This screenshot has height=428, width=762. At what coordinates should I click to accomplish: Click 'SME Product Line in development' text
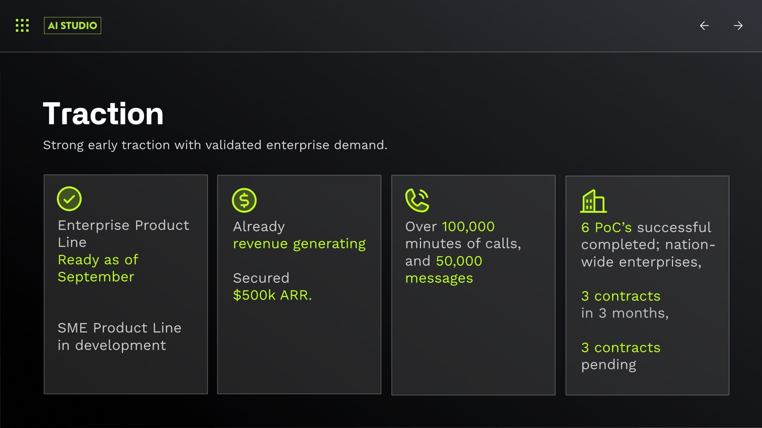[x=119, y=336]
